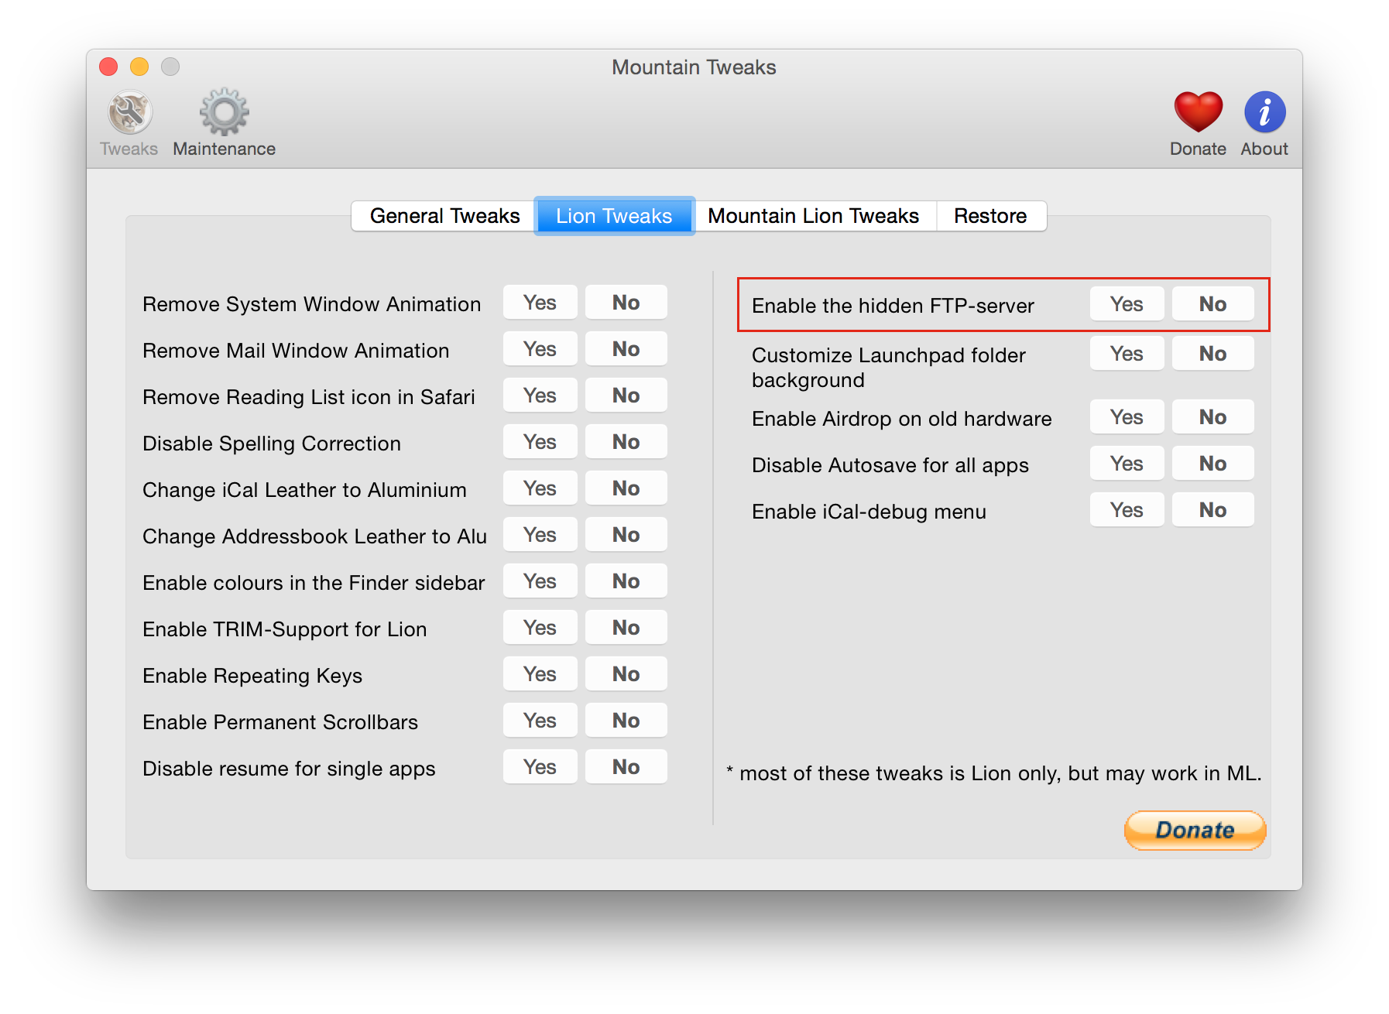Choose No for Remove Mail Window Animation
The image size is (1389, 1014).
coord(626,349)
